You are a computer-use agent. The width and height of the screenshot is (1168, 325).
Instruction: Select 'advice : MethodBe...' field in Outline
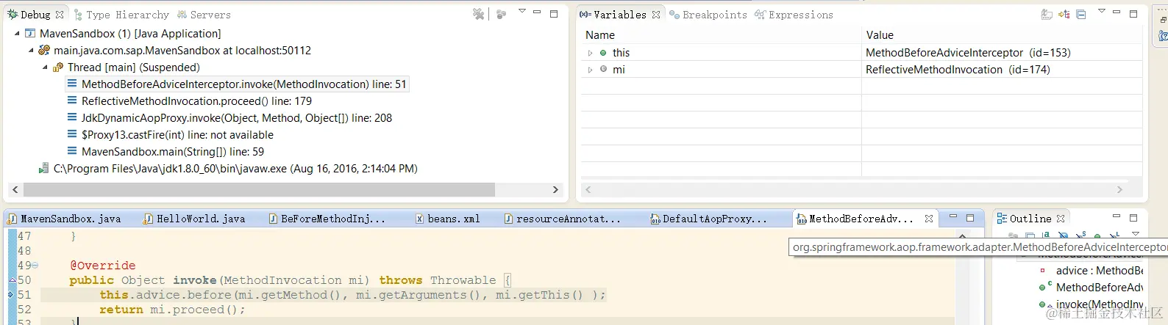(x=1092, y=271)
